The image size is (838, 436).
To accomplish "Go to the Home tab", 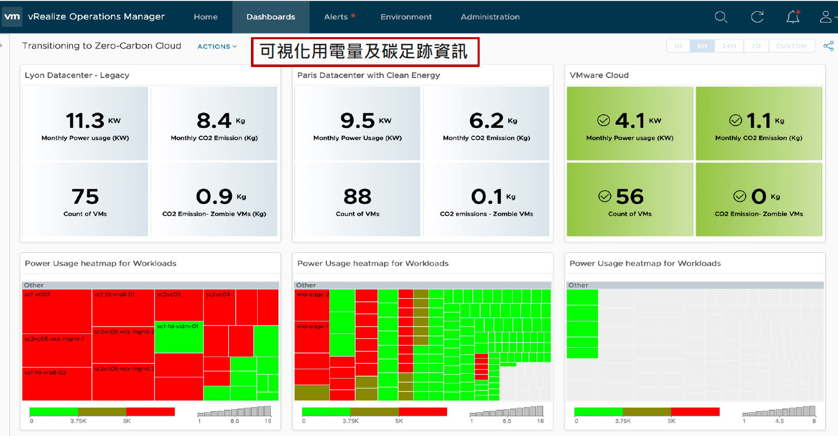I will (x=205, y=17).
